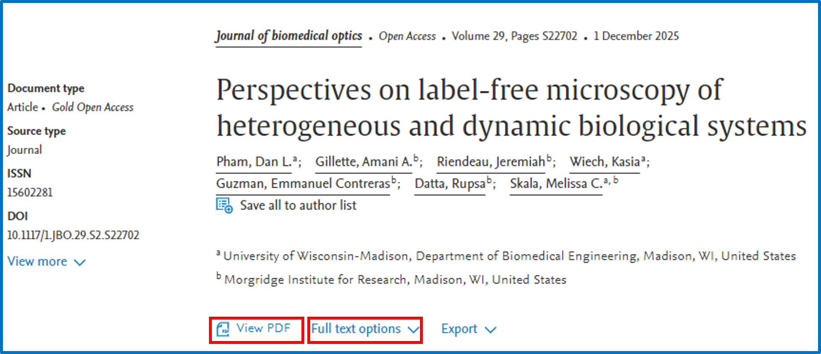Click the chevron next to Full text options
The height and width of the screenshot is (354, 821).
click(x=414, y=330)
